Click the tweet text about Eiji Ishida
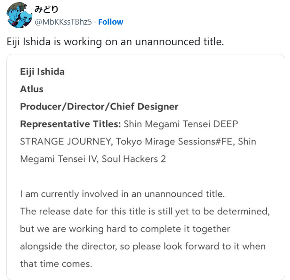Screen dimensions: 290x280 (115, 42)
